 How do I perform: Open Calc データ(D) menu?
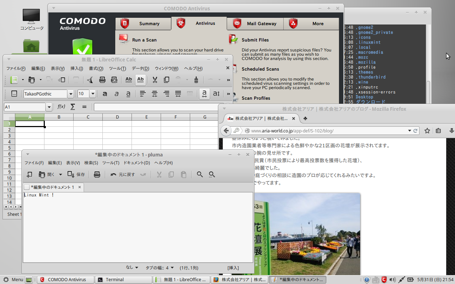(x=140, y=69)
